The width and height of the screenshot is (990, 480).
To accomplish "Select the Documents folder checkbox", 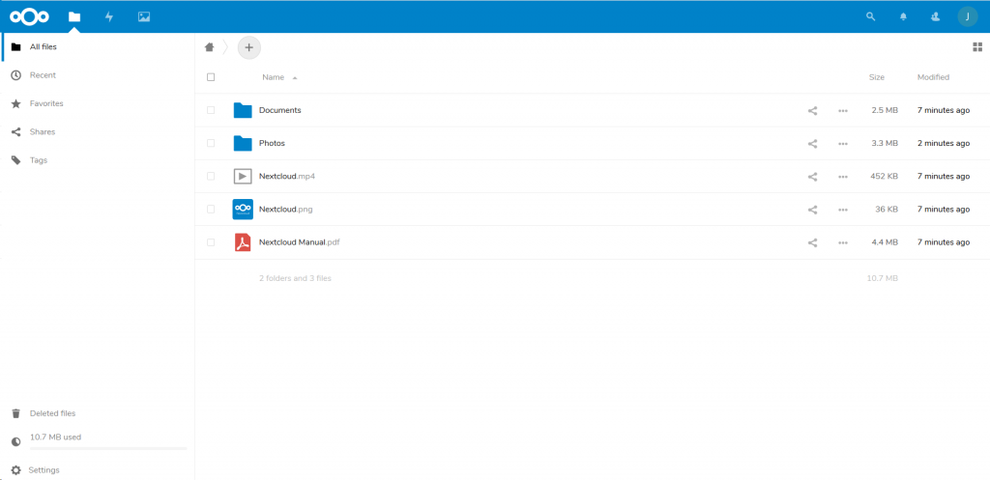I will [x=211, y=110].
